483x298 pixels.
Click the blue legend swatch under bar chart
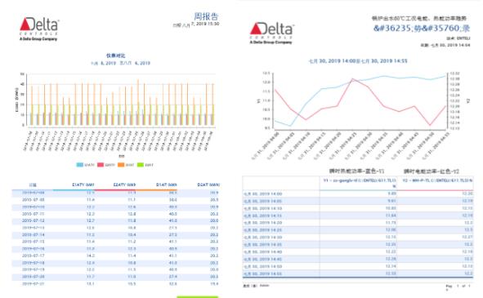[80, 165]
